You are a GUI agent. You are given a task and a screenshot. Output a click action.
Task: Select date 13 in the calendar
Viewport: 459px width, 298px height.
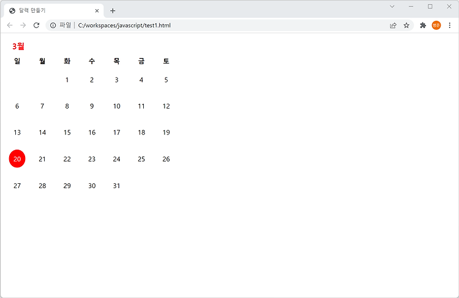click(17, 133)
